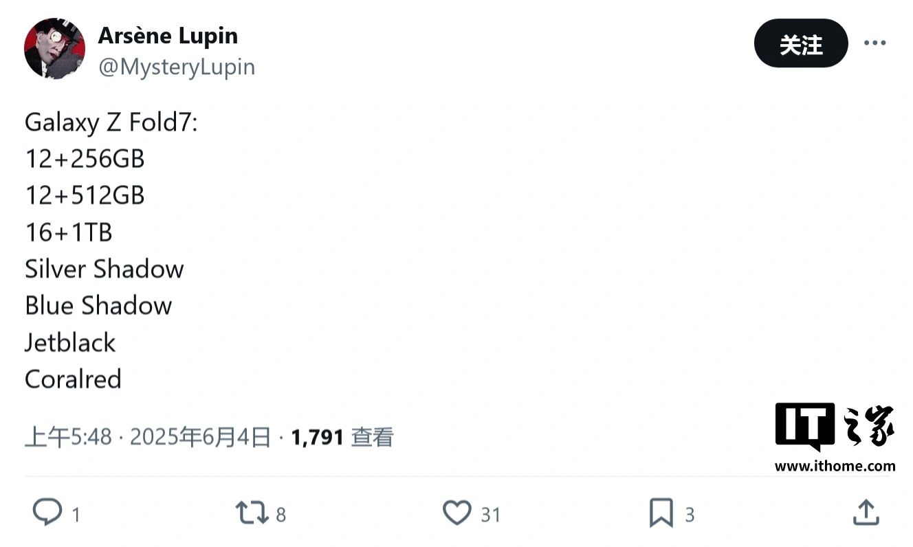Click the 1,791 查看 view count
This screenshot has height=547, width=913.
point(342,437)
